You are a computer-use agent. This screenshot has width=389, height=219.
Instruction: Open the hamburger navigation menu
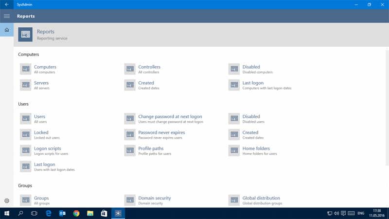tap(7, 16)
